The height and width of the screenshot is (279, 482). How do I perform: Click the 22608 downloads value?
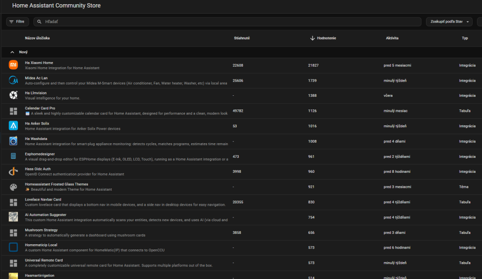pos(238,65)
